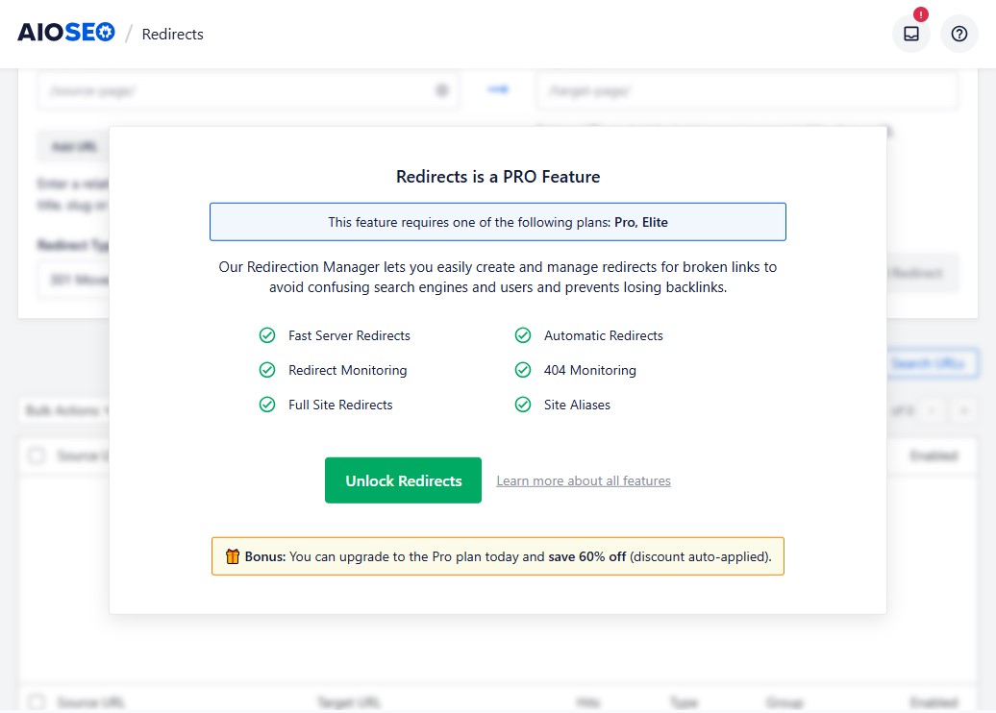The width and height of the screenshot is (996, 713).
Task: Tick the blurred bottom table footer checkbox
Action: coord(37,701)
